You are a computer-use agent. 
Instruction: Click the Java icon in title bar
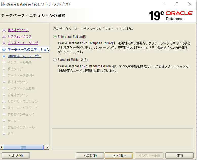[x=3, y=4]
